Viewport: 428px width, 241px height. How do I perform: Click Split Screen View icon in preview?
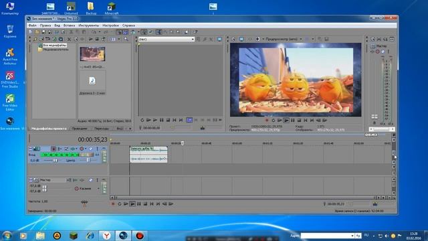(x=257, y=39)
